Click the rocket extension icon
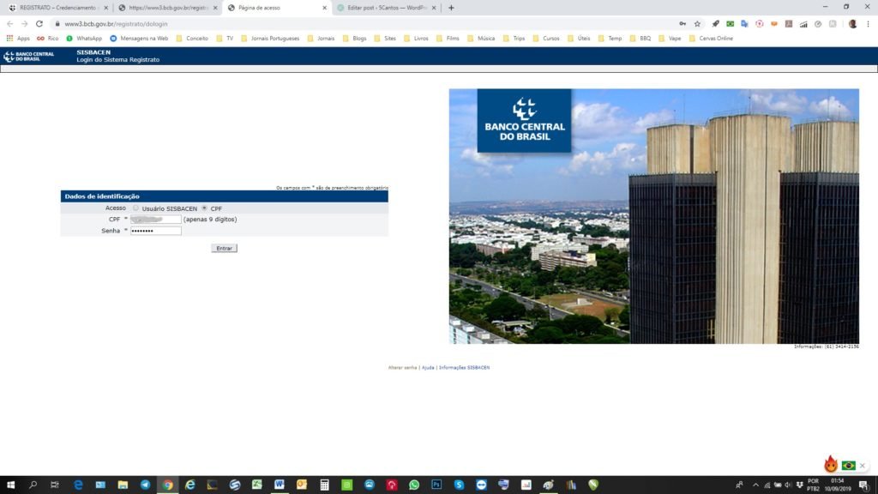 [x=716, y=23]
